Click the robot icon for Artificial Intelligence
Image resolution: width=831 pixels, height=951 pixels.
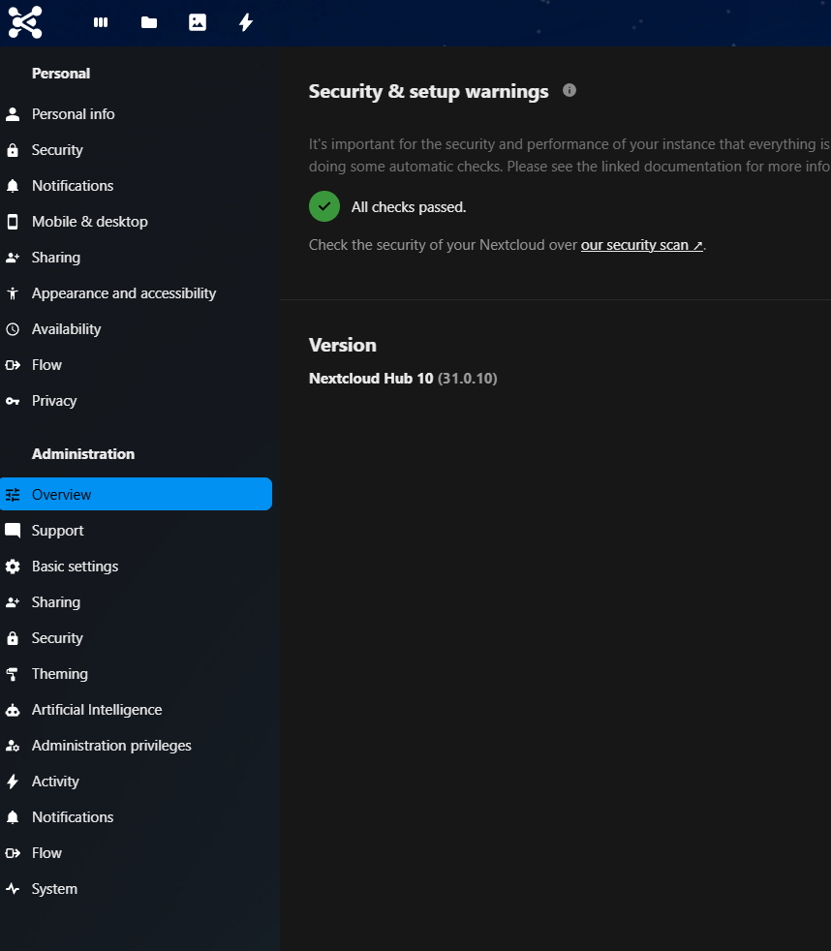[x=13, y=710]
